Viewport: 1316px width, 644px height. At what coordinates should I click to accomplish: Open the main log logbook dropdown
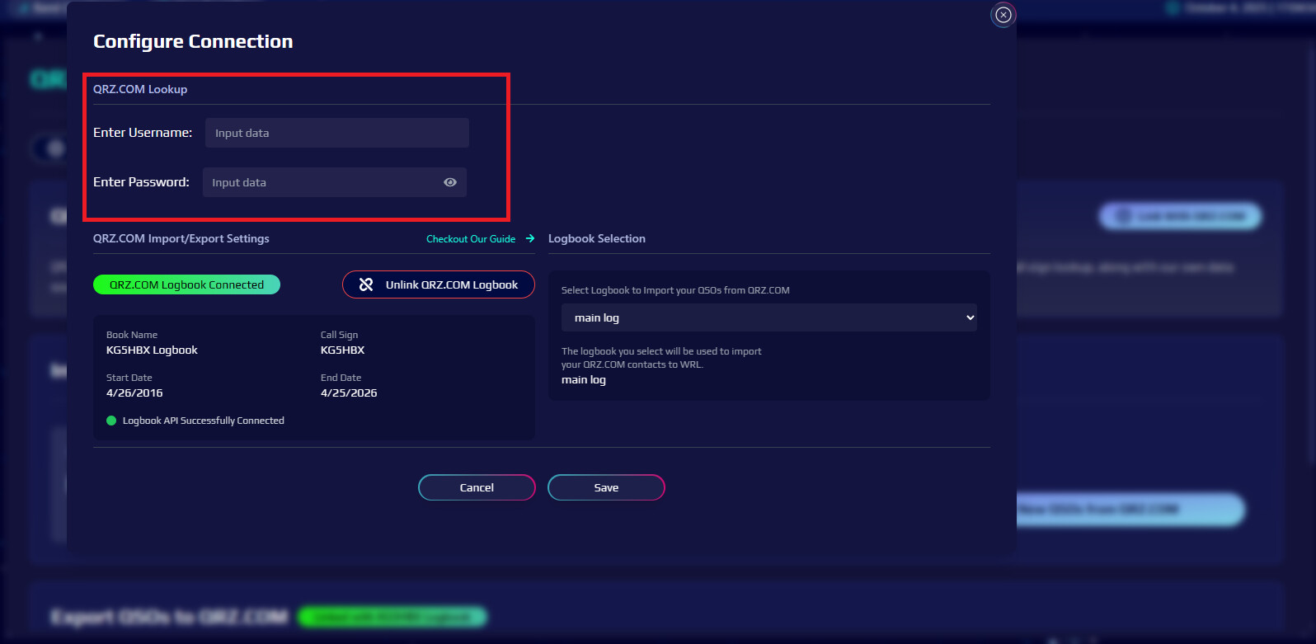coord(769,317)
